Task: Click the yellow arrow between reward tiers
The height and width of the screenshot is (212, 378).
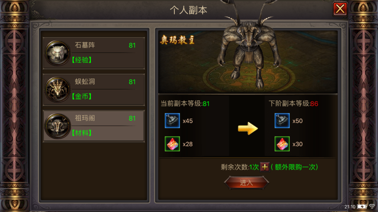Action: coord(248,129)
